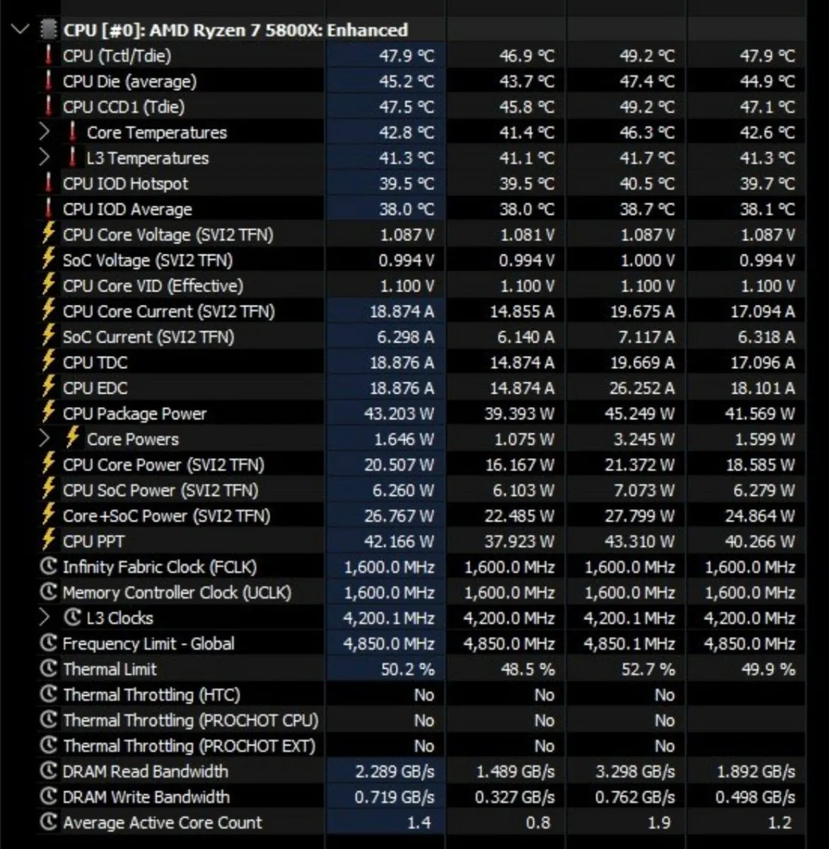This screenshot has width=829, height=849.
Task: Select the lightning bolt icon for CPU Core Voltage
Action: [47, 234]
